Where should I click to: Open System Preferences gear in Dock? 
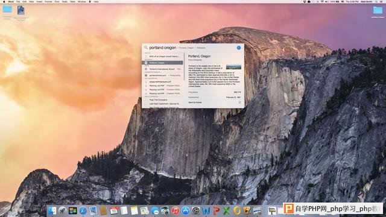[196, 210]
